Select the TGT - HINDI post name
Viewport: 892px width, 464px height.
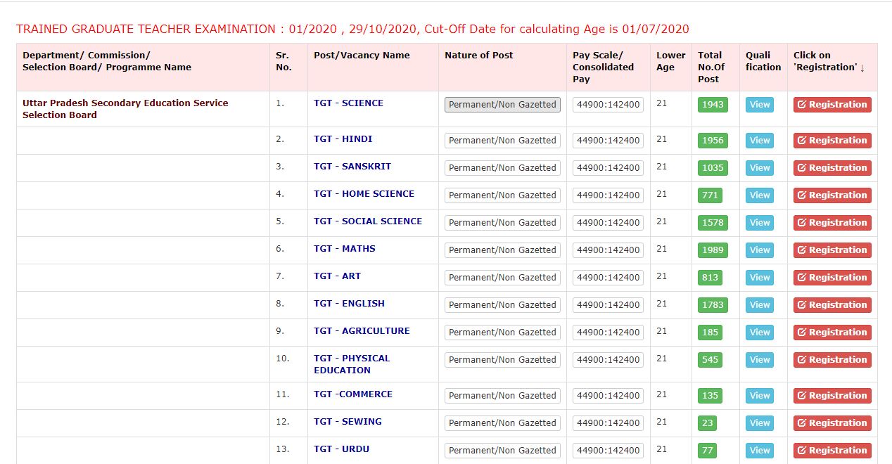click(343, 139)
